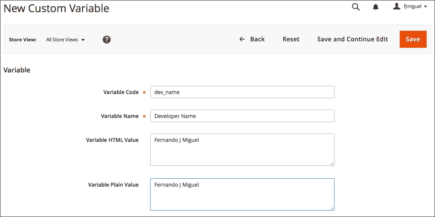Expand the fjmiguel account dropdown arrow

pos(426,7)
